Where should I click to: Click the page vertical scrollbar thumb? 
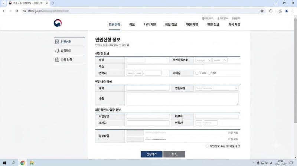(x=295, y=71)
